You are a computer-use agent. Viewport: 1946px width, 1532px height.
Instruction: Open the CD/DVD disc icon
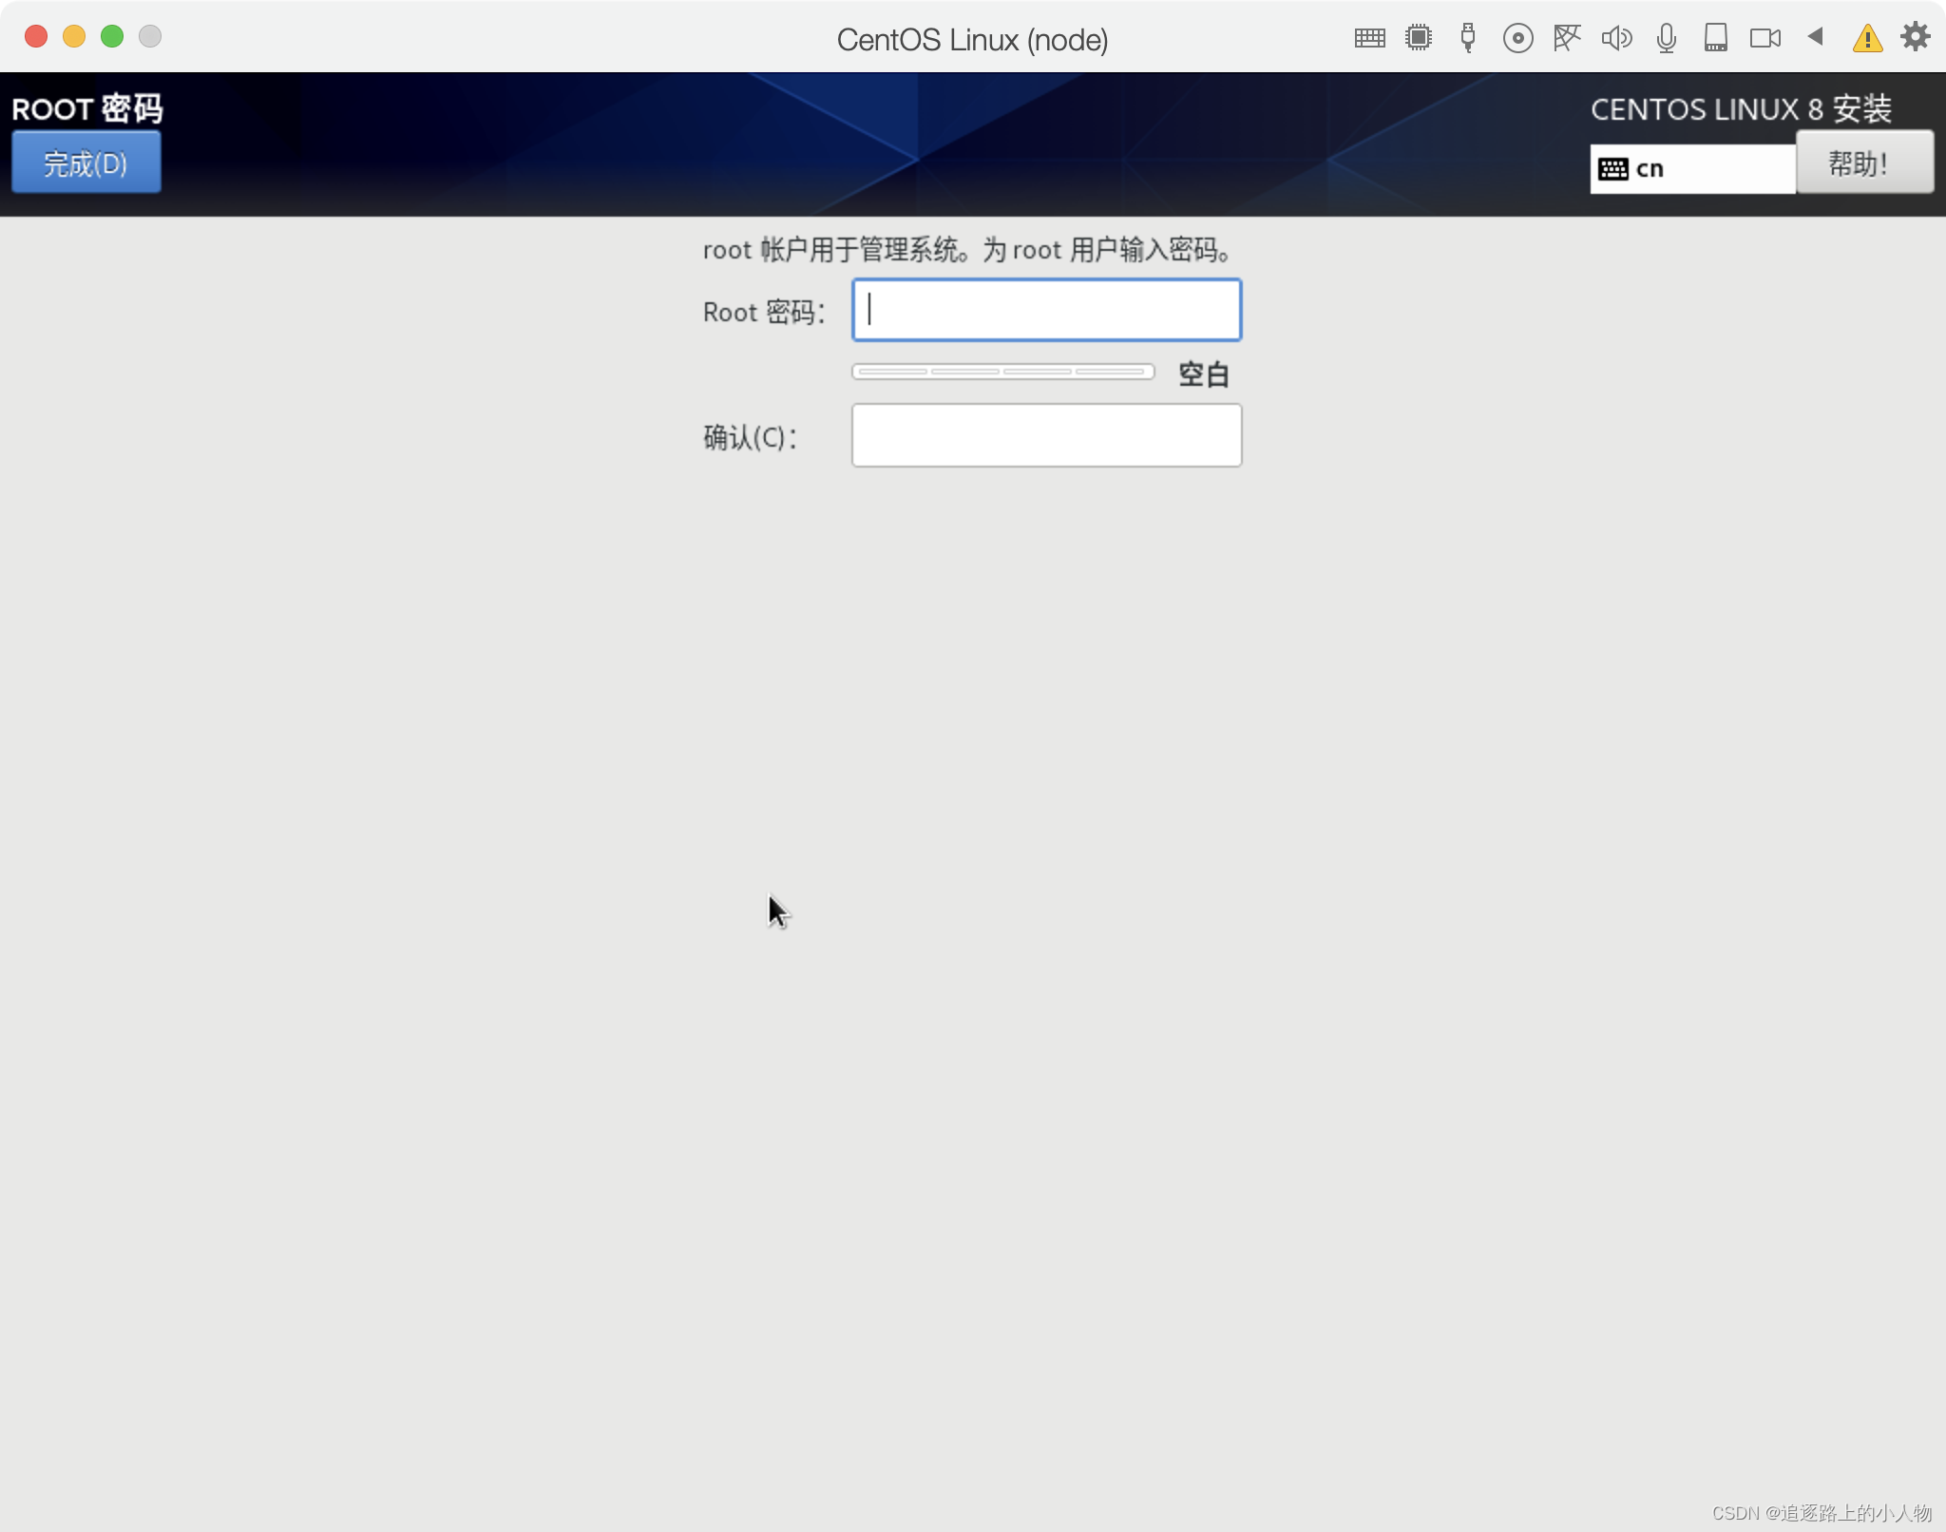pos(1517,38)
